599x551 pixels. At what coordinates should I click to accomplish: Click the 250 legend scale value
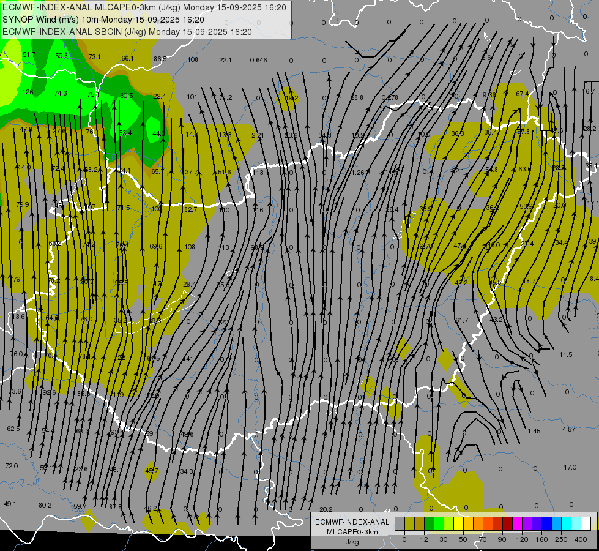tap(561, 539)
